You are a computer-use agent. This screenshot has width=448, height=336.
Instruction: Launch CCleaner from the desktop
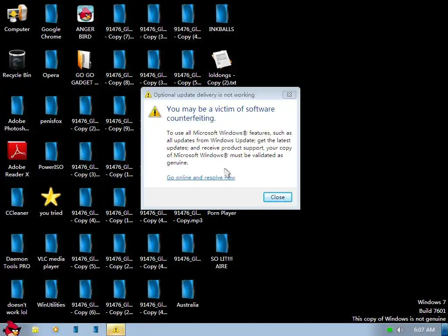[17, 202]
